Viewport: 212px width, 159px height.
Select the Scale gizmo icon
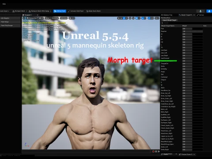point(127,18)
